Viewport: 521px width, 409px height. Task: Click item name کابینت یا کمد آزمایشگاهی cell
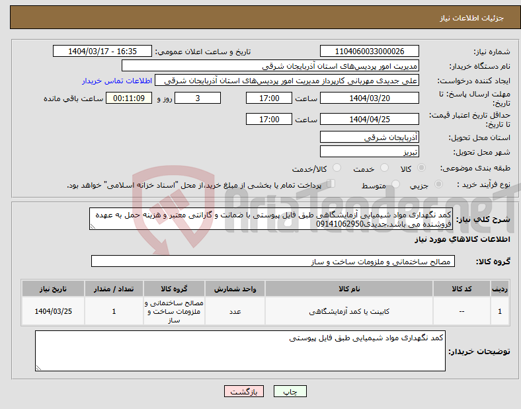point(349,311)
